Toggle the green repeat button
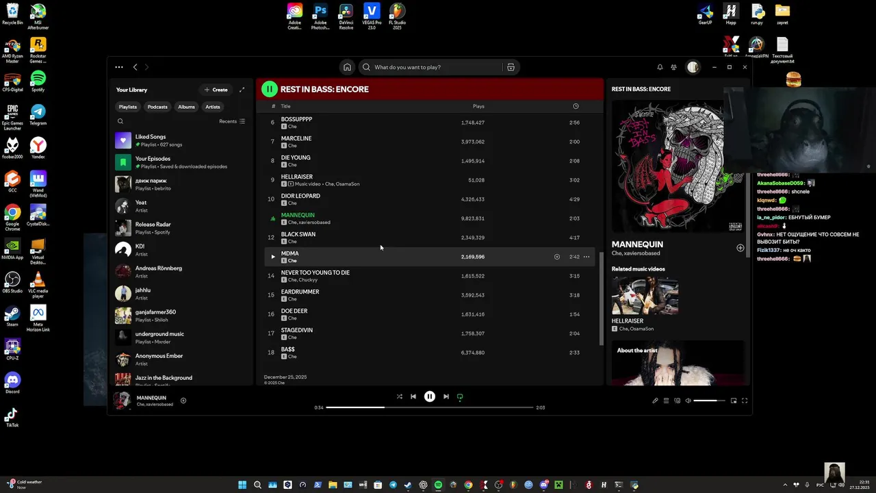 pyautogui.click(x=460, y=396)
